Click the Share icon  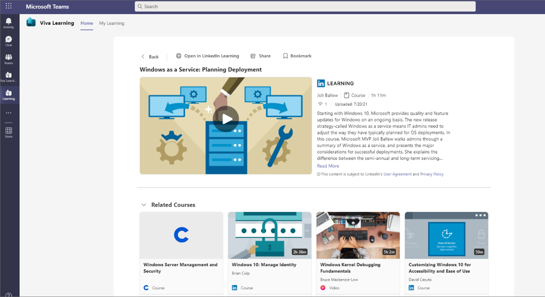[253, 56]
